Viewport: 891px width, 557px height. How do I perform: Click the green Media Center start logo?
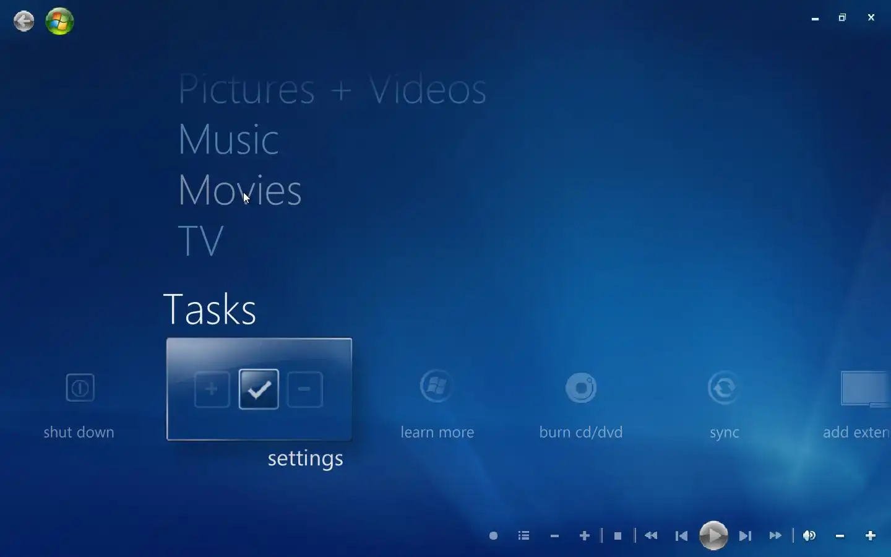click(60, 22)
